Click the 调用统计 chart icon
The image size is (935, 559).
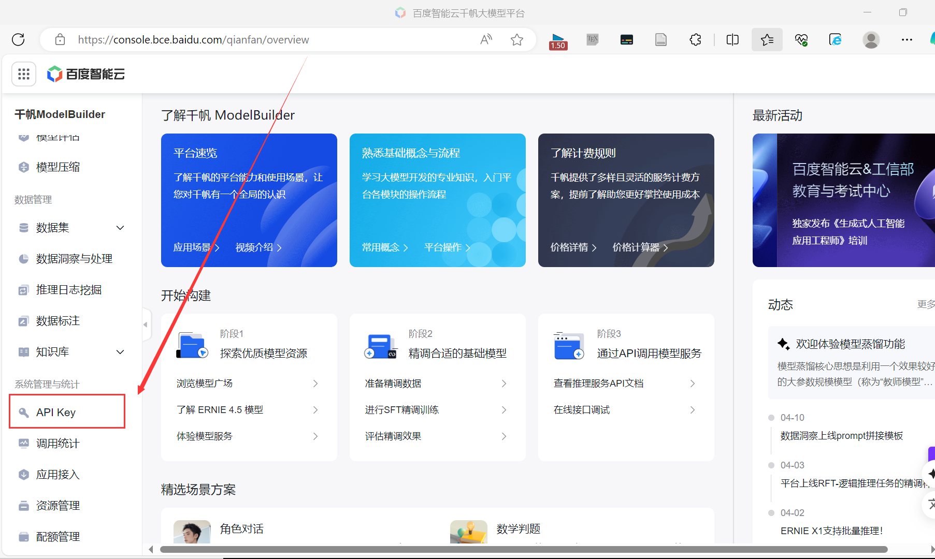pyautogui.click(x=23, y=444)
